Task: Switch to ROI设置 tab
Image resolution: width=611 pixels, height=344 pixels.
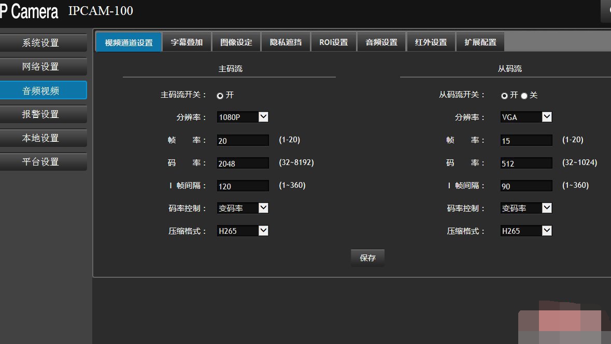Action: [x=334, y=42]
